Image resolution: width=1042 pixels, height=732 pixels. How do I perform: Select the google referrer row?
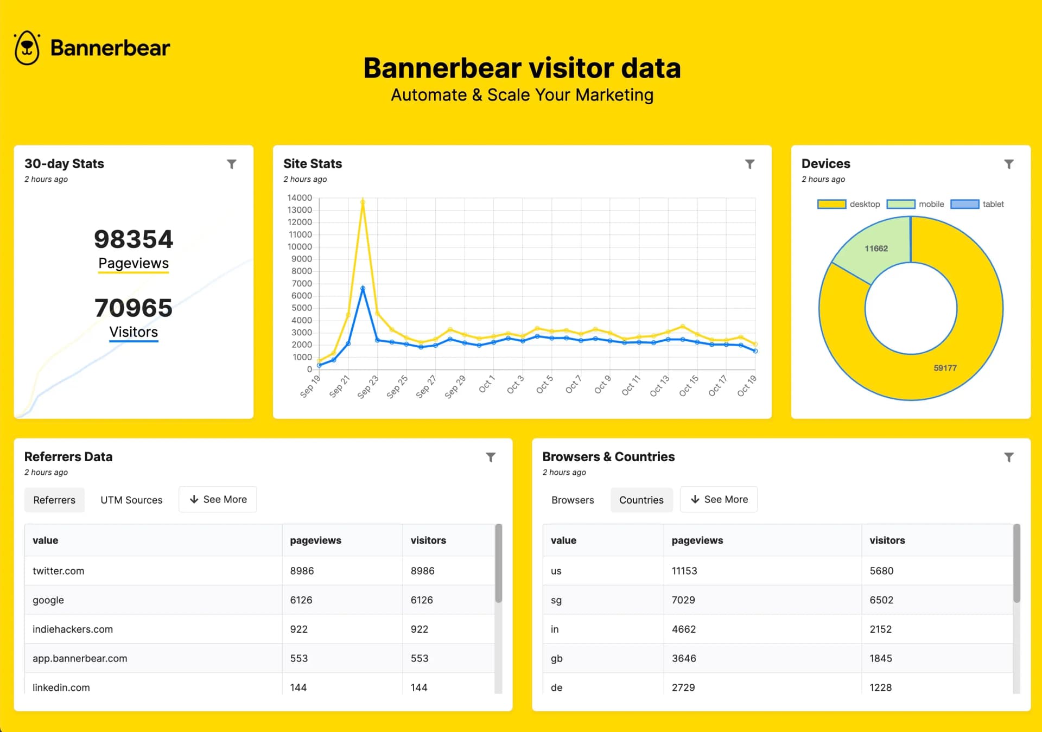click(x=260, y=600)
